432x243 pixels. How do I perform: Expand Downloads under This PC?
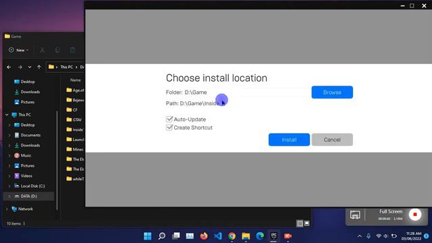[9, 146]
